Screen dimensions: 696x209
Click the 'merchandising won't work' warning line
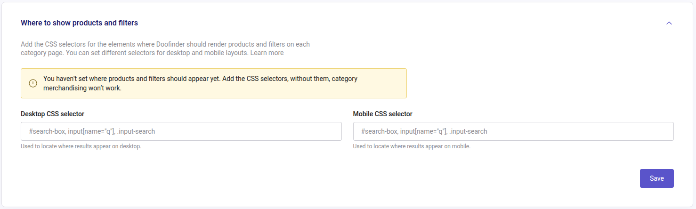coord(82,88)
